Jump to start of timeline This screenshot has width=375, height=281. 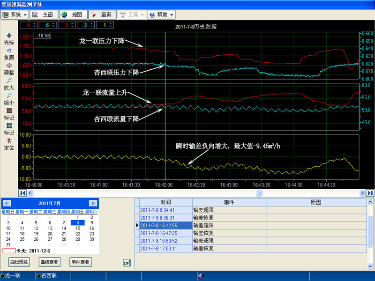[22, 193]
